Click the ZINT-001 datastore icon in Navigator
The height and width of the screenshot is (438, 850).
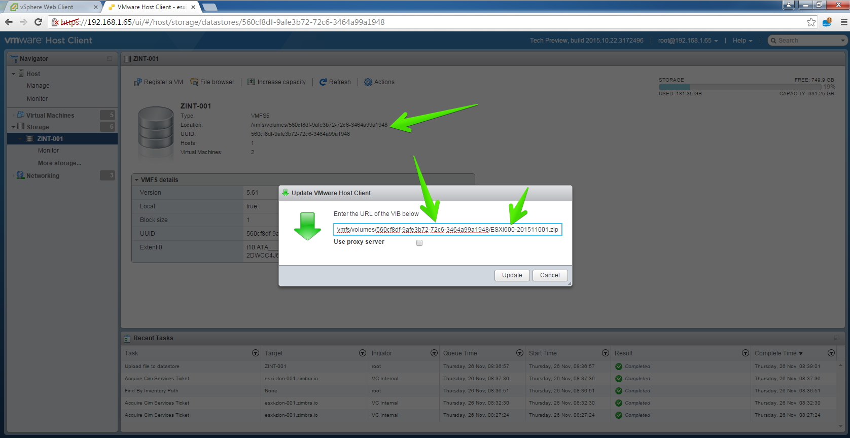tap(30, 139)
